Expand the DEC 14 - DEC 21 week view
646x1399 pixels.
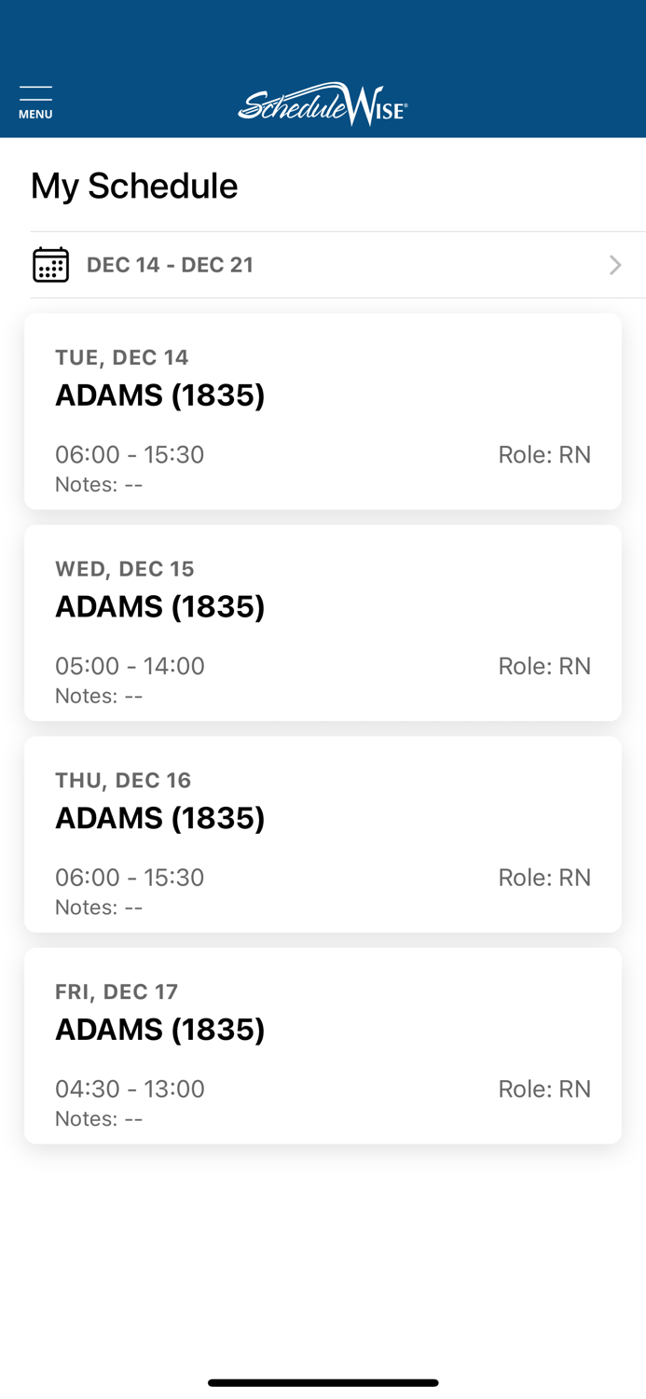pyautogui.click(x=323, y=264)
